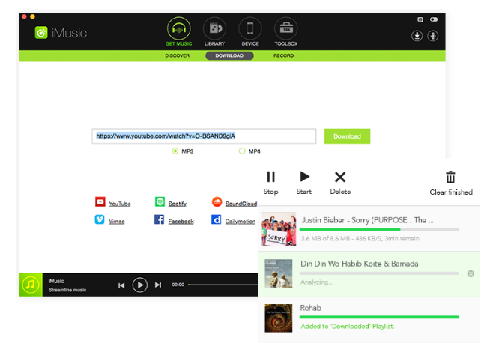Open the Dailymotion link

[241, 222]
